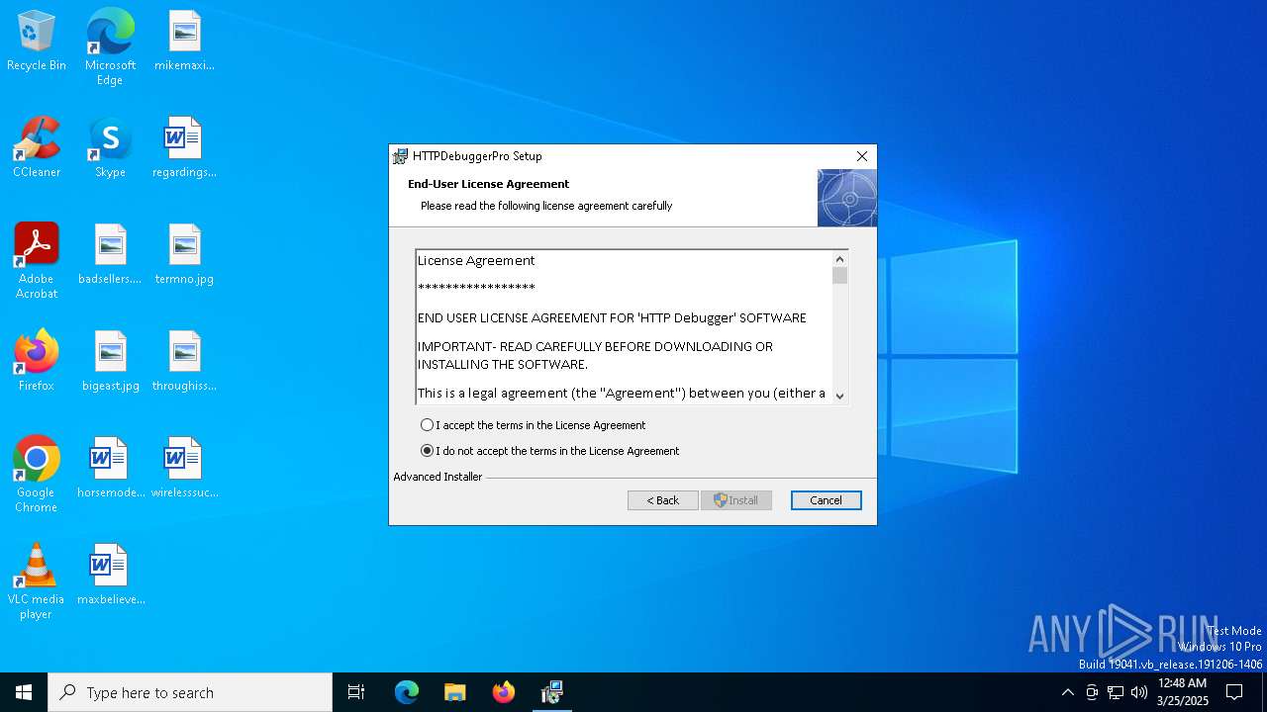The width and height of the screenshot is (1267, 712).
Task: Click the 'Type here to search' box
Action: tap(190, 692)
